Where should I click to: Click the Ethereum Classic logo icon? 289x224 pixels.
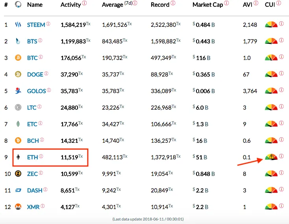click(x=18, y=124)
